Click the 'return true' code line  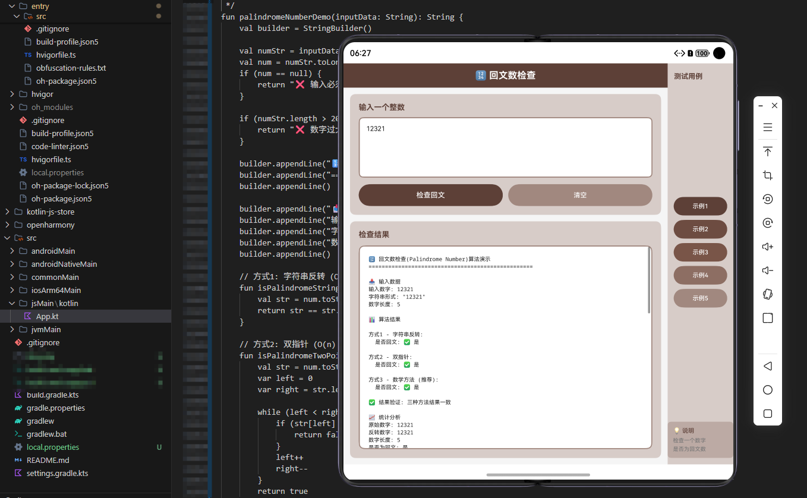(x=283, y=491)
